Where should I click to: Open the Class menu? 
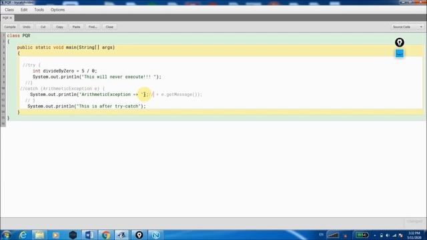(x=9, y=10)
